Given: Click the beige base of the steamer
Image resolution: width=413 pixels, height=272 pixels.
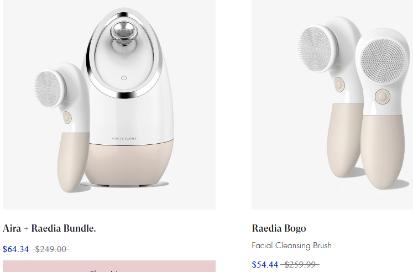Looking at the screenshot, I should pyautogui.click(x=129, y=164).
